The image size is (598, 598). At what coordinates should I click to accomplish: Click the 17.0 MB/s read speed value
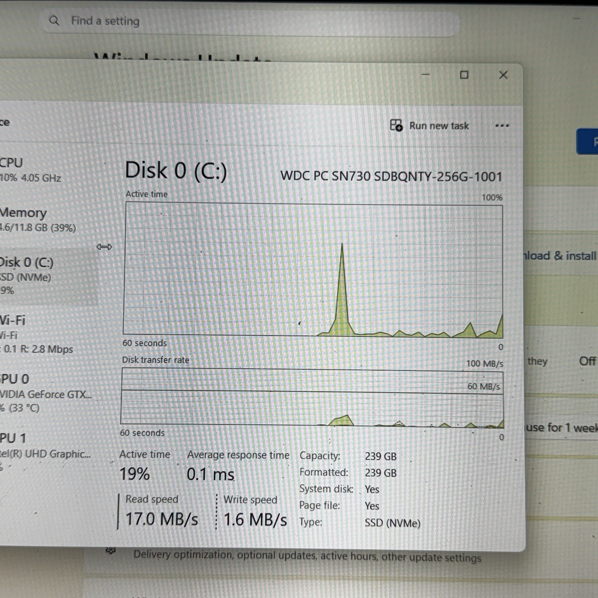click(x=161, y=519)
